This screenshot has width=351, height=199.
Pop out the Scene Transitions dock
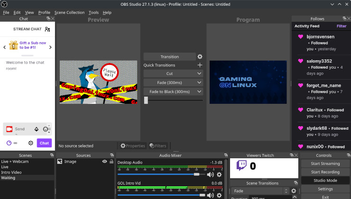tap(296, 183)
